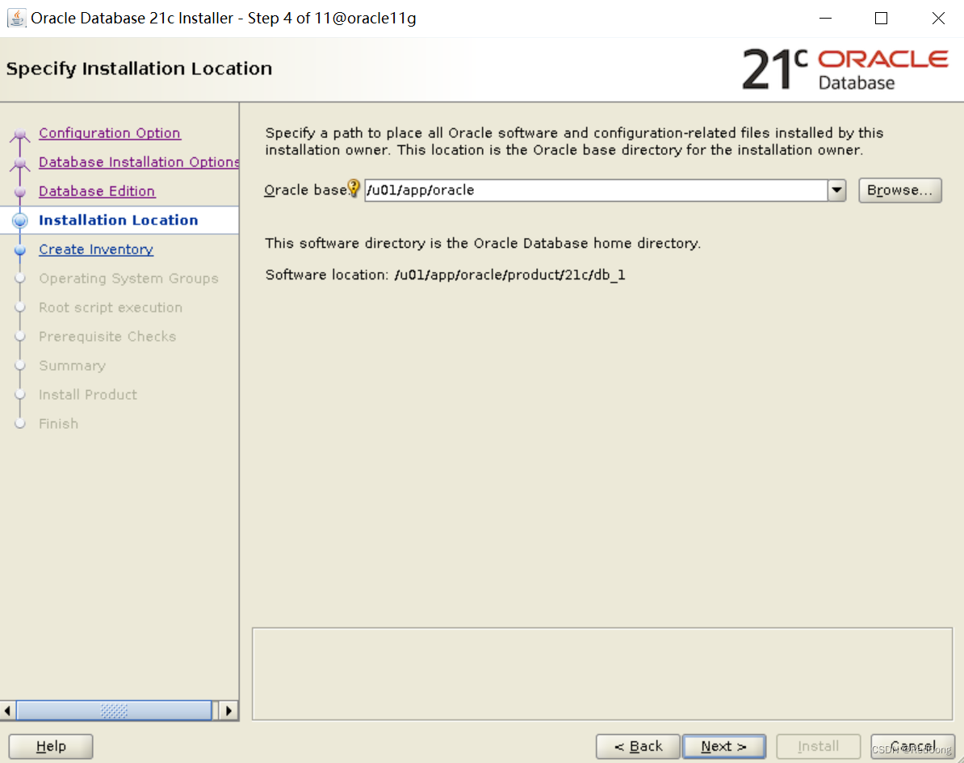Click the Root script execution step label
964x763 pixels.
(111, 308)
